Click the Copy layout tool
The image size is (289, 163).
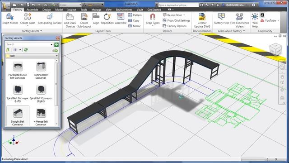click(134, 20)
